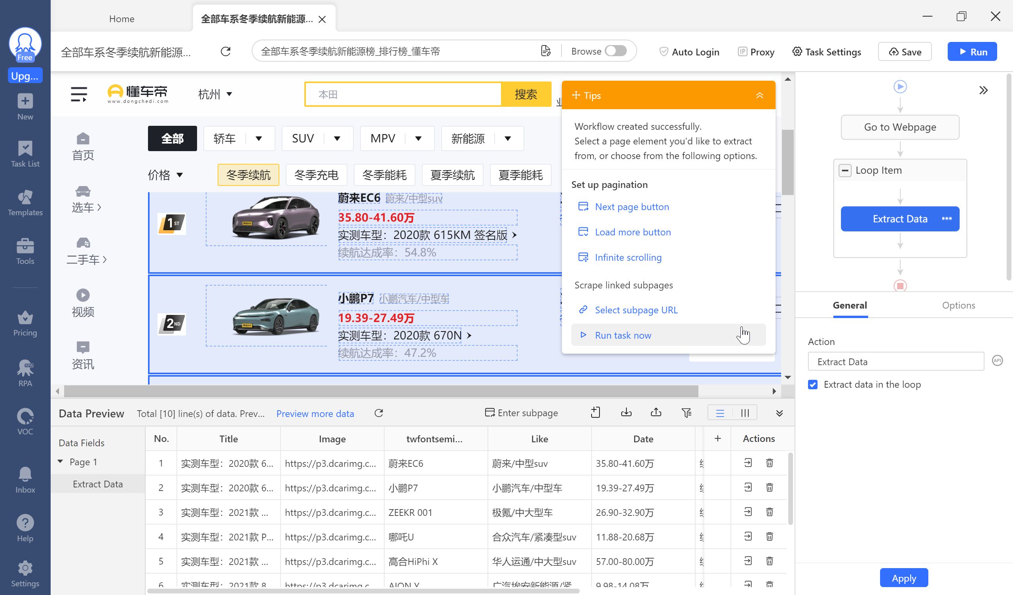The height and width of the screenshot is (595, 1013).
Task: Click the page reload icon beside task name
Action: point(226,51)
